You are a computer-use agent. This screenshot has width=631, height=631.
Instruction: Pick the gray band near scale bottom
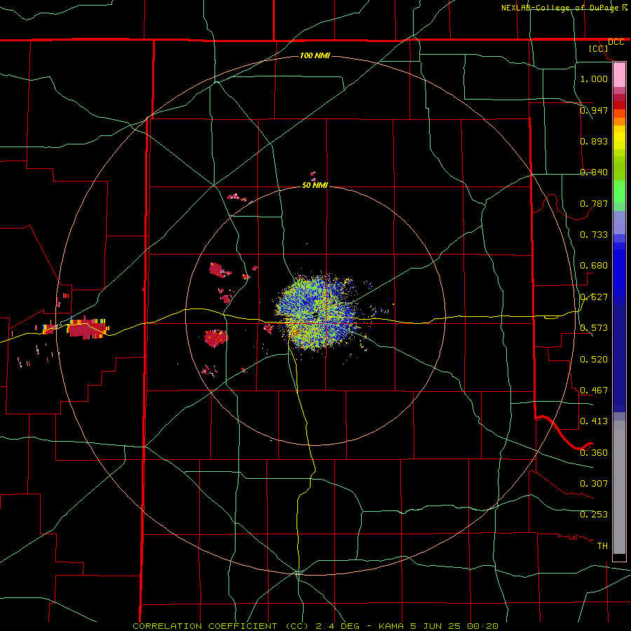tap(619, 487)
